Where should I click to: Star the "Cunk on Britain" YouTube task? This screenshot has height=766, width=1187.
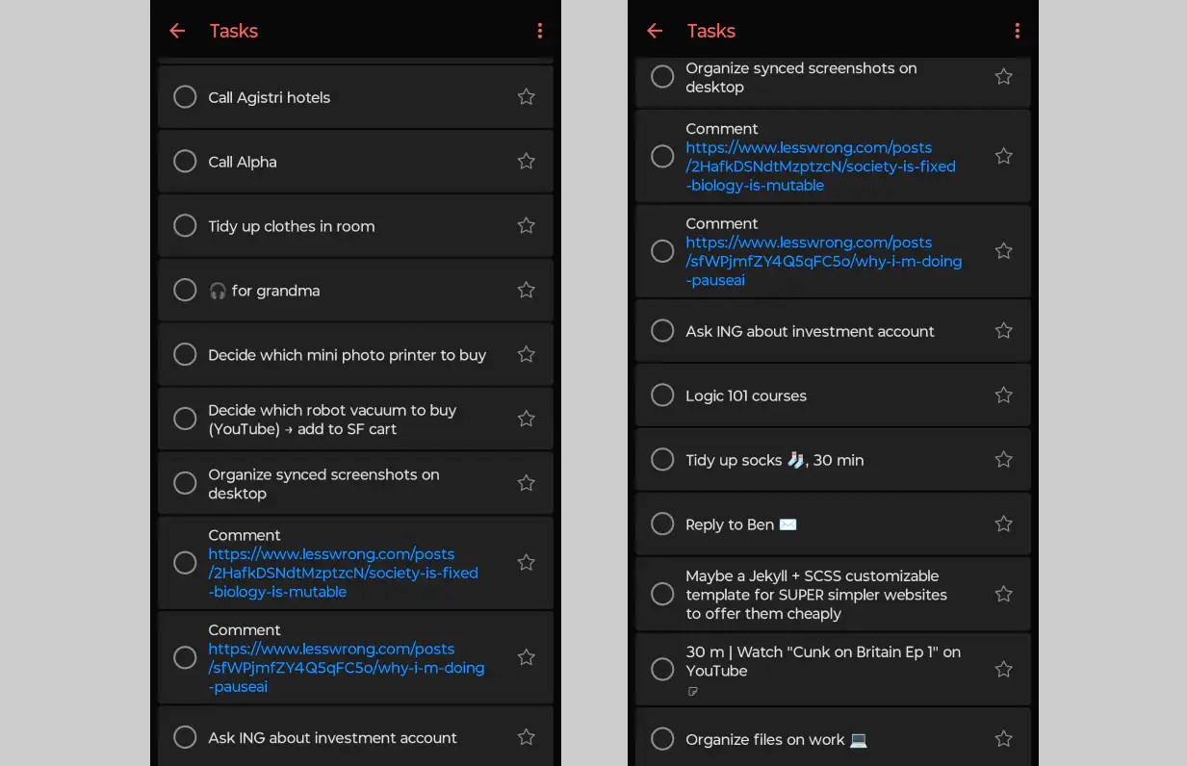coord(1003,668)
